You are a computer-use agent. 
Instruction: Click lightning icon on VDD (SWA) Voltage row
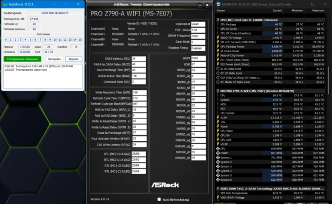[x=218, y=198]
